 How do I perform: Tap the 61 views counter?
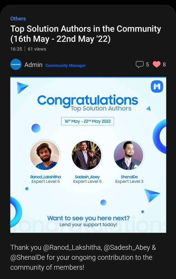(37, 49)
